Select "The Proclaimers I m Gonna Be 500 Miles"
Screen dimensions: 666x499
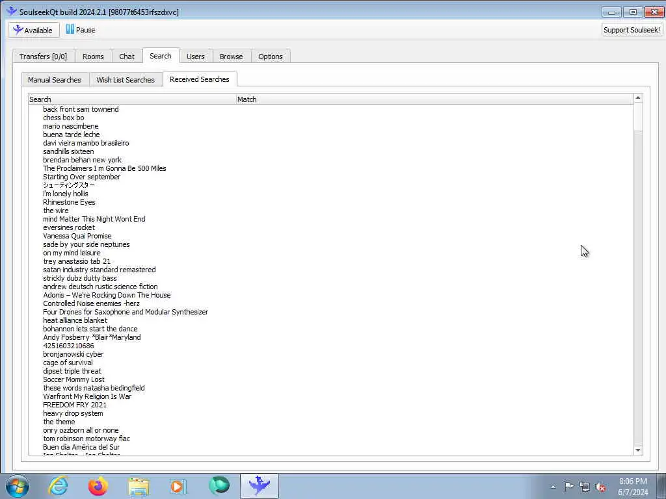point(105,168)
